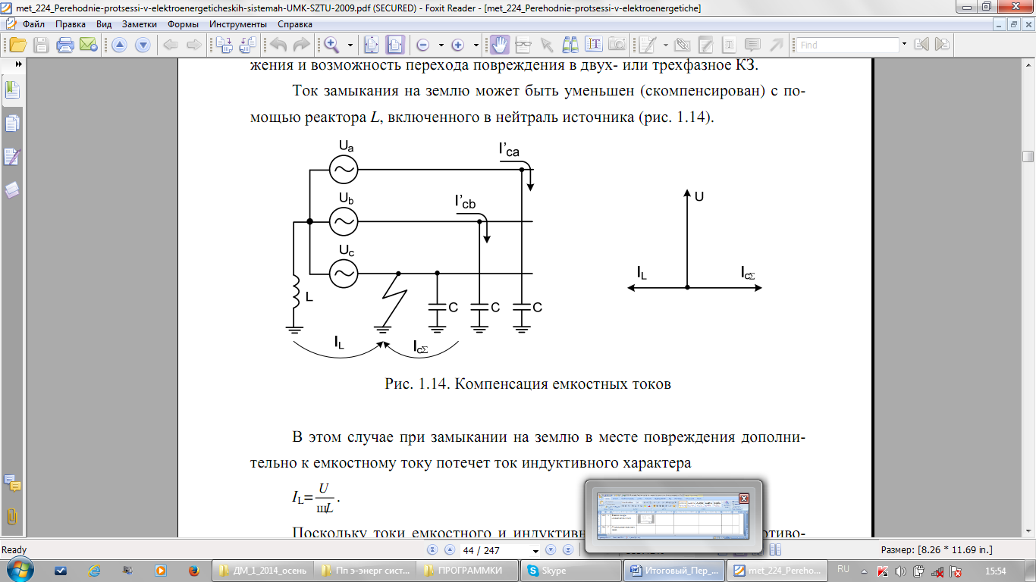Select the arrow pointer annotation tool
The height and width of the screenshot is (582, 1036).
point(546,44)
